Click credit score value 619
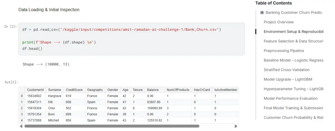Viewport: 335px width, 131px height. pyautogui.click(x=68, y=96)
